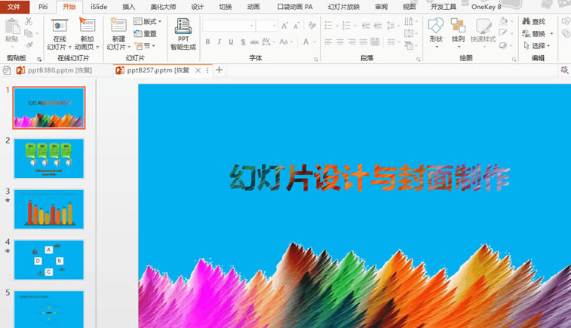Insert a new slide with 新建幻灯片
The height and width of the screenshot is (328, 571).
[x=118, y=27]
